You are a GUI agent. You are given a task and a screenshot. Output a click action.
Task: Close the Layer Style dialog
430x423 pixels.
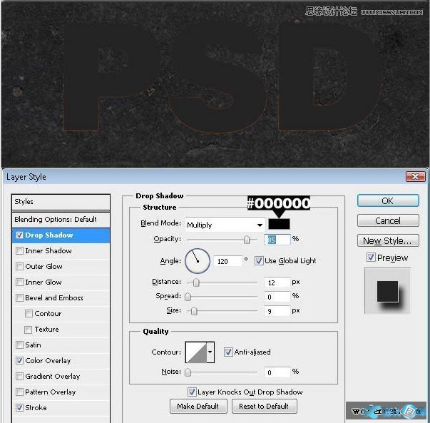[x=415, y=176]
